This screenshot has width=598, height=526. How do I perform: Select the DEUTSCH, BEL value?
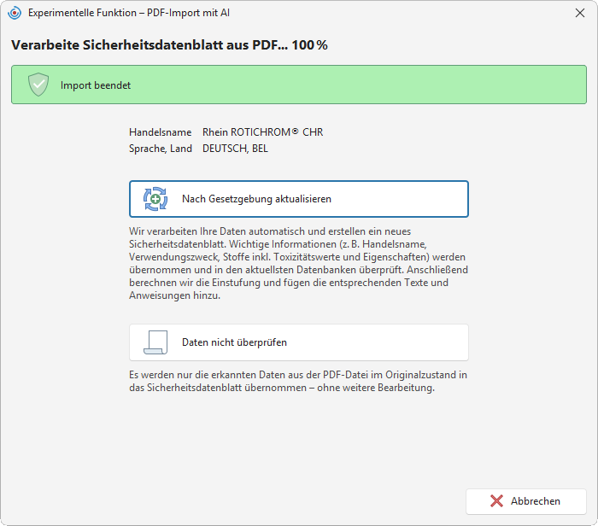coord(235,149)
